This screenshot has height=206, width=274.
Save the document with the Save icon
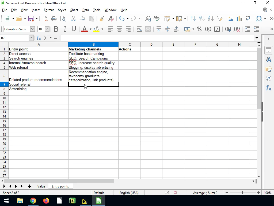point(31,19)
